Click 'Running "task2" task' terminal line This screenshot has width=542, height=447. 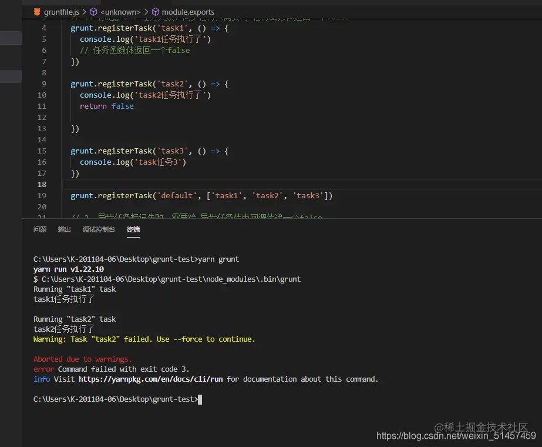75,319
